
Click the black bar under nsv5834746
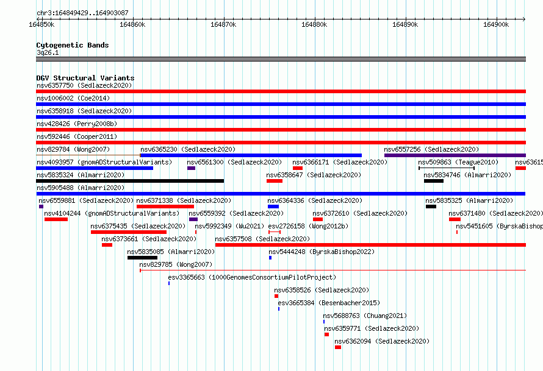tap(434, 181)
